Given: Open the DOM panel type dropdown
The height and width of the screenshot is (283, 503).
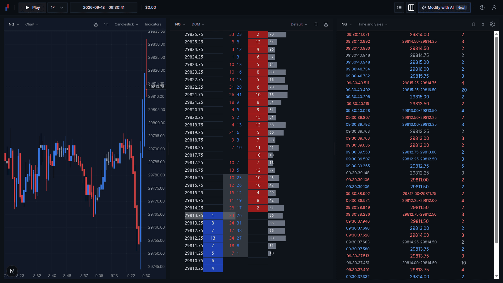Looking at the screenshot, I should 198,24.
